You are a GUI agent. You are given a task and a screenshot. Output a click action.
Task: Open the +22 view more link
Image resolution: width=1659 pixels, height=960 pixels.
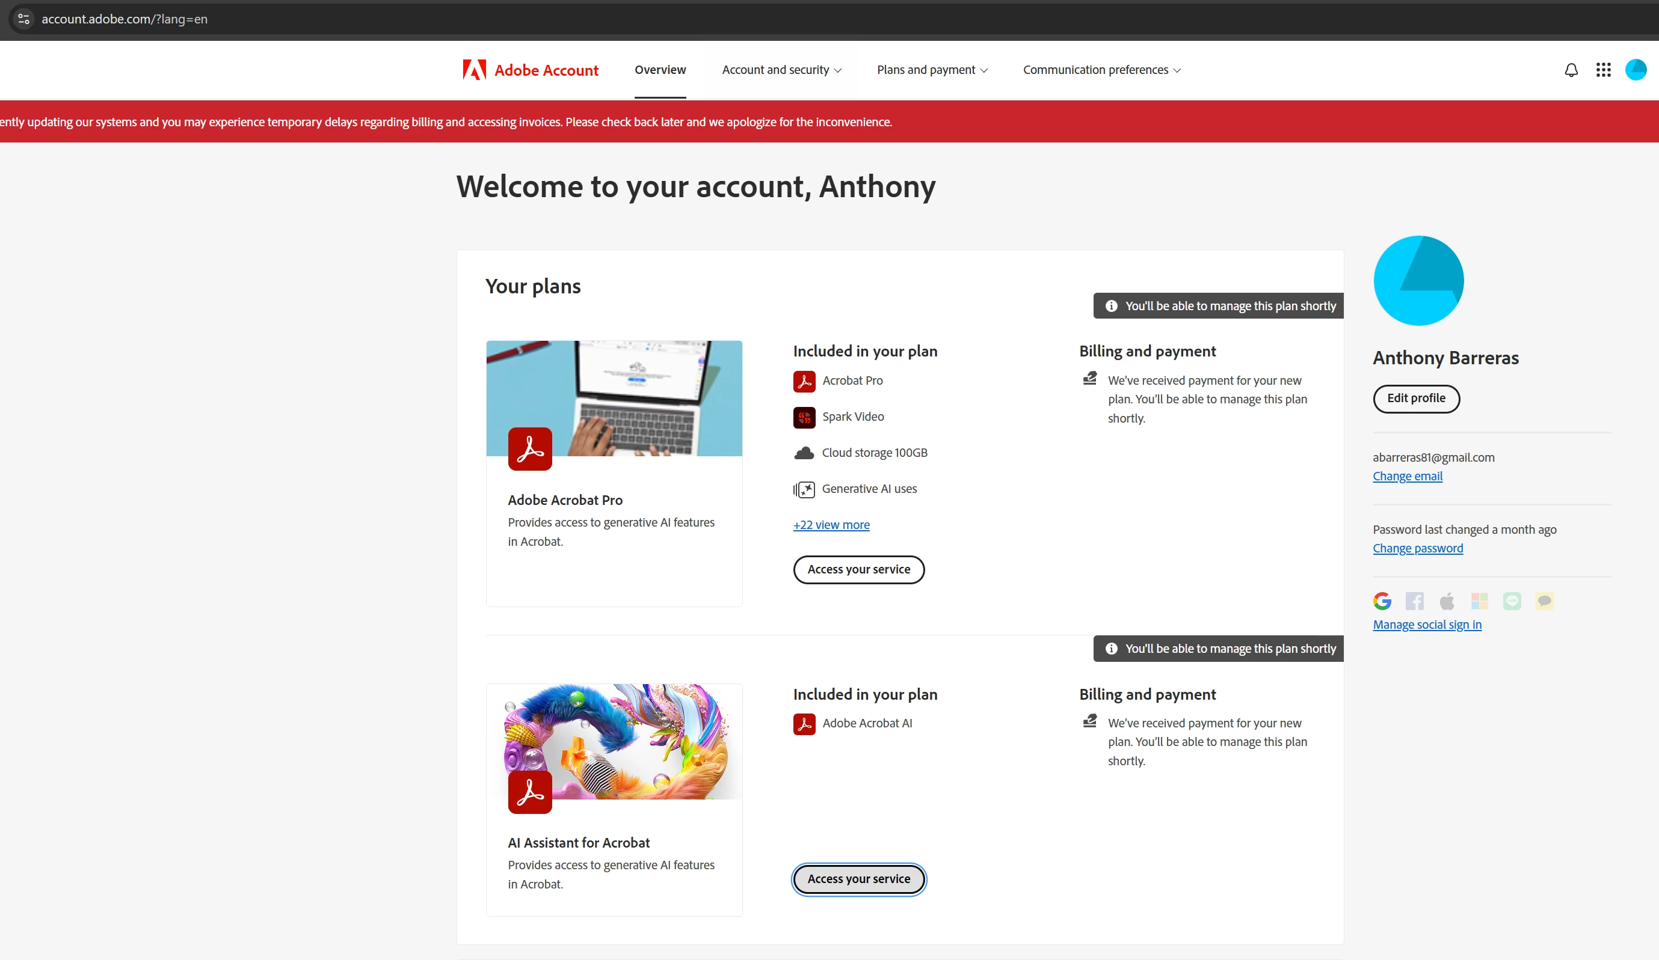pyautogui.click(x=831, y=524)
